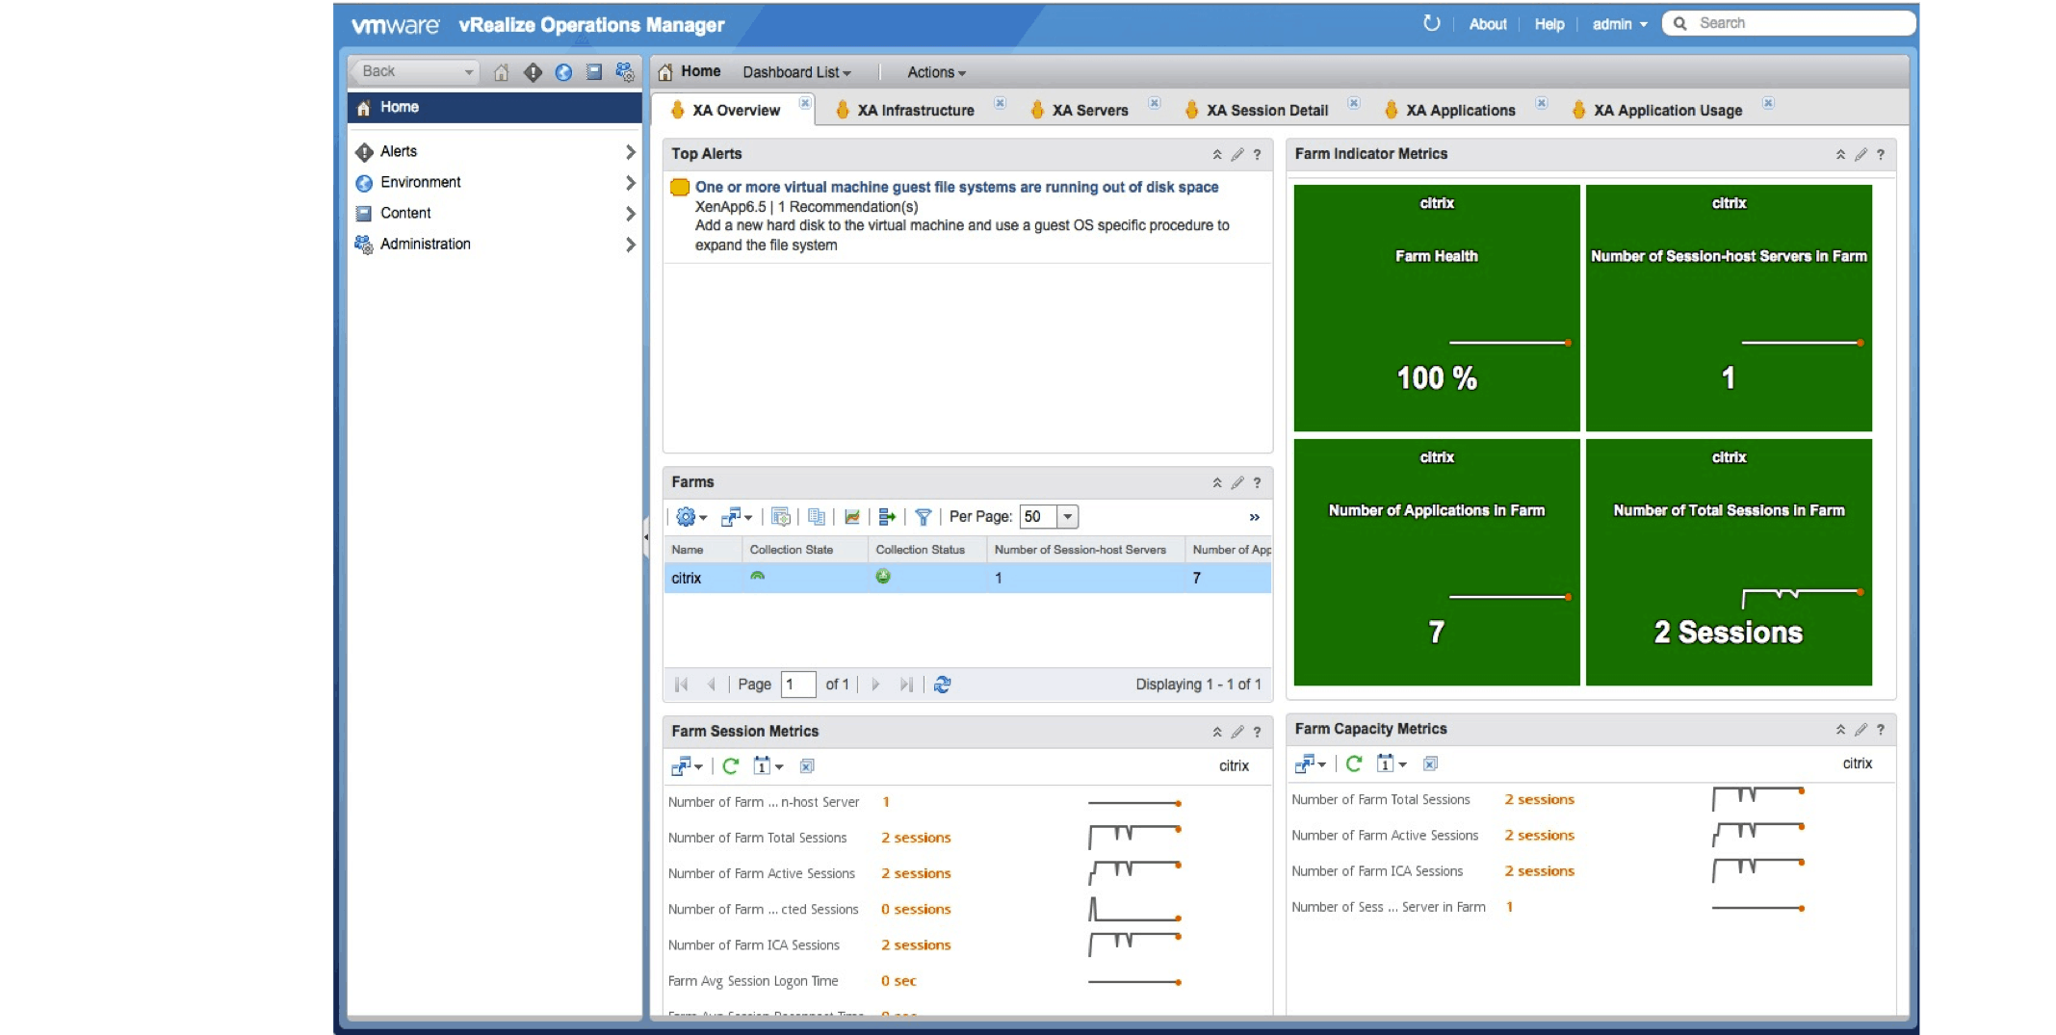Edit the Top Alerts widget with pencil icon
This screenshot has height=1035, width=2056.
[1237, 154]
